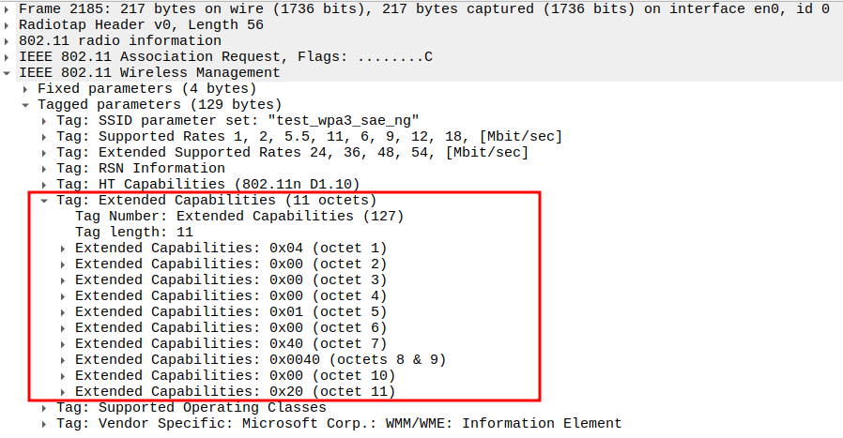The width and height of the screenshot is (843, 438).
Task: Expand 802.11 radio information section
Action: pos(8,40)
